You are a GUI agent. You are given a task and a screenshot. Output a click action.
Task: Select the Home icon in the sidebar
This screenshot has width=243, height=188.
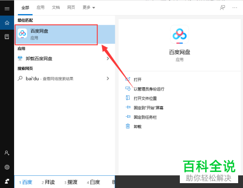point(7,23)
